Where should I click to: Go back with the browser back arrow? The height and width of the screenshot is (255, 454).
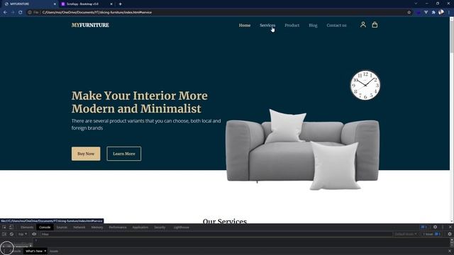coord(5,13)
